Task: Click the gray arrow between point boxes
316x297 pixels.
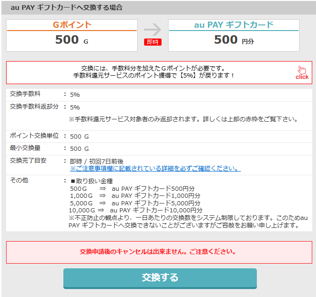Action: 153,30
